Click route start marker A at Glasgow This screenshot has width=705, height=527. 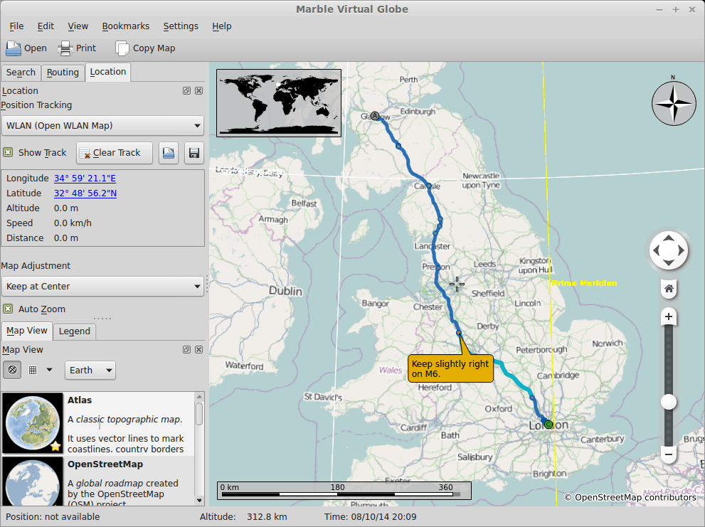point(375,116)
